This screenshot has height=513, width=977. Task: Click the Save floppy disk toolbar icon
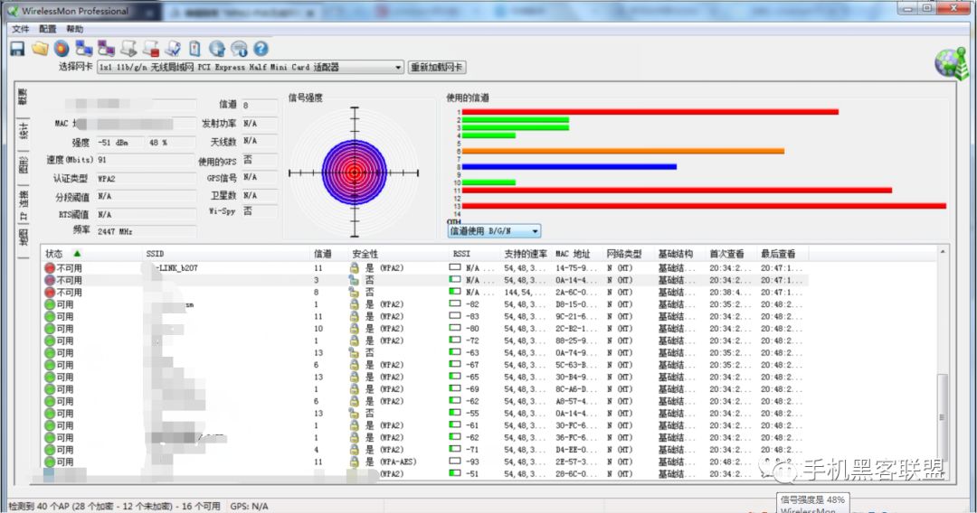17,49
